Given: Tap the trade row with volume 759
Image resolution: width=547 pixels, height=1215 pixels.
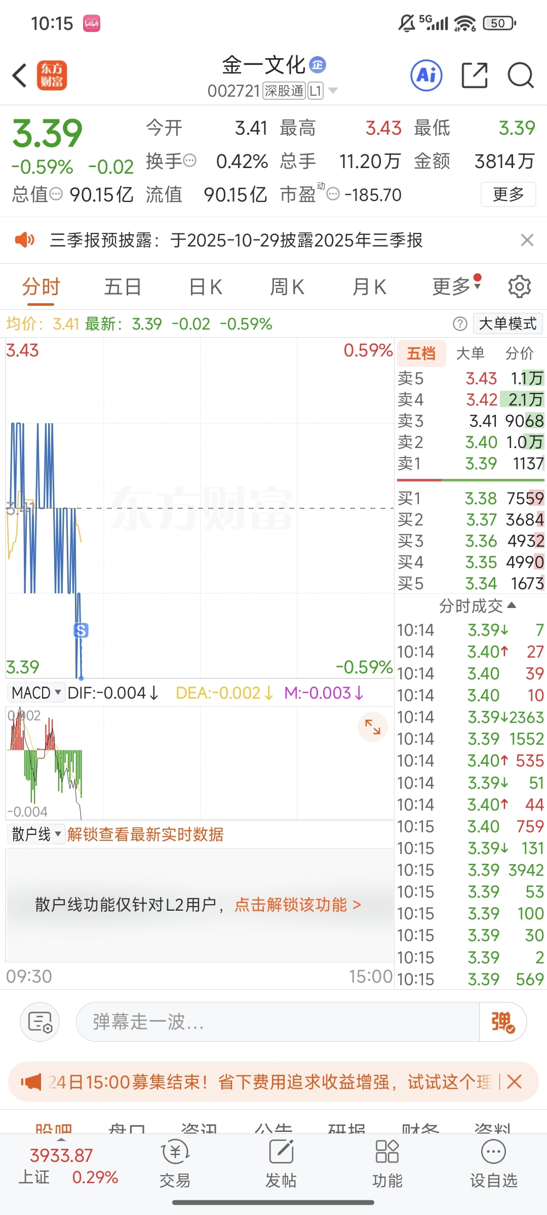Looking at the screenshot, I should pos(471,826).
